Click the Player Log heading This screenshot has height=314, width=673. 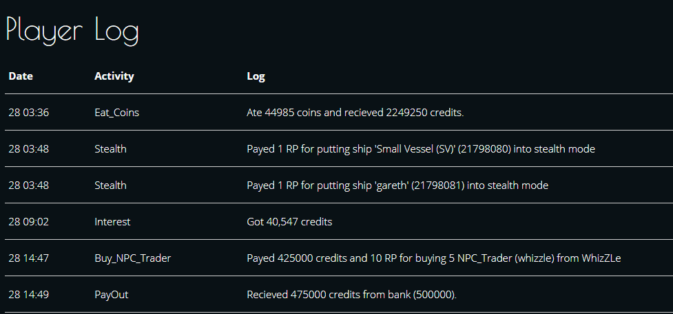pos(72,32)
